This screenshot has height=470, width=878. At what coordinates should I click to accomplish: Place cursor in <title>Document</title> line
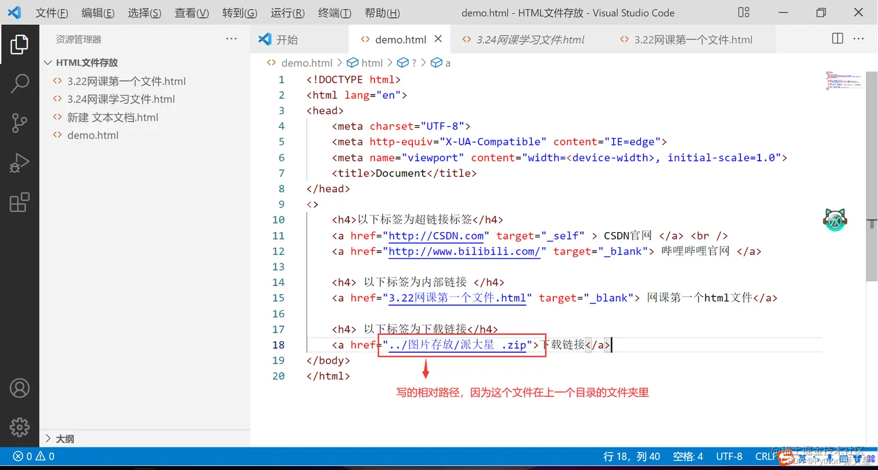(404, 173)
